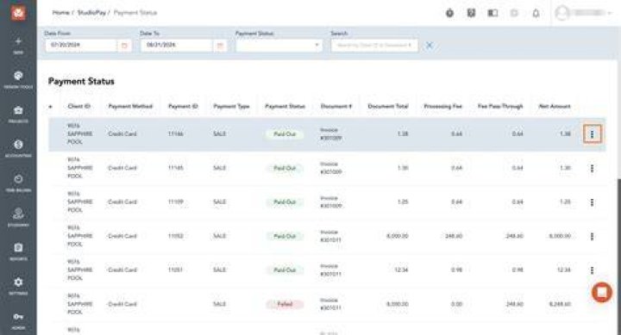
Task: Click the Date From input field
Action: point(81,46)
